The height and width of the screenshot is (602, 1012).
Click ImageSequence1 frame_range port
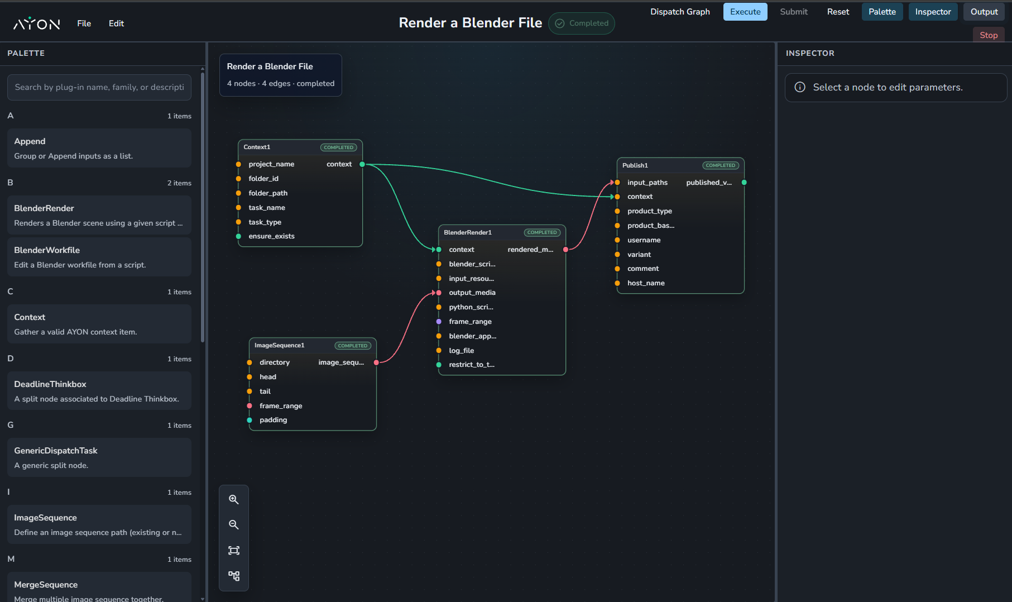pos(250,406)
